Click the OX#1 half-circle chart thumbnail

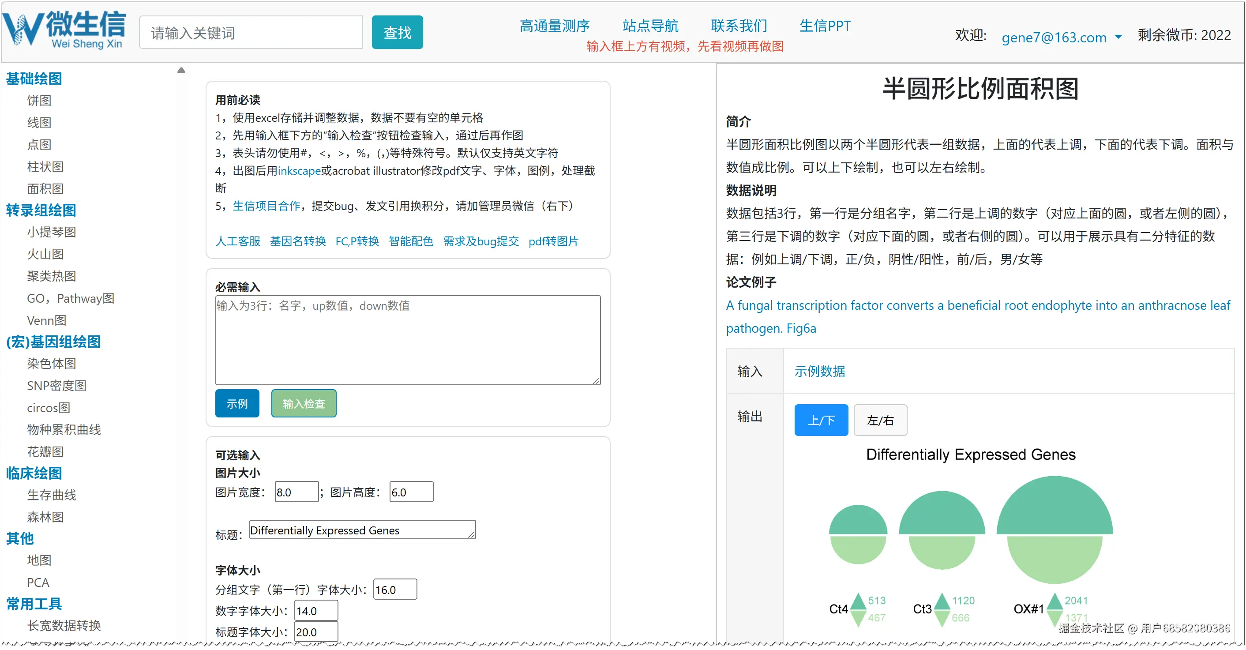[x=1055, y=530]
